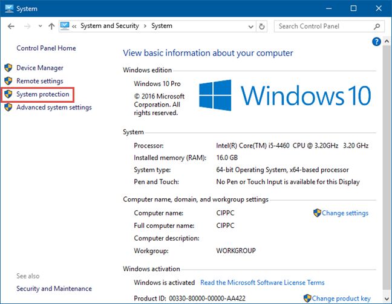This screenshot has height=304, width=392.
Task: Open Control Panel Home
Action: click(x=46, y=48)
